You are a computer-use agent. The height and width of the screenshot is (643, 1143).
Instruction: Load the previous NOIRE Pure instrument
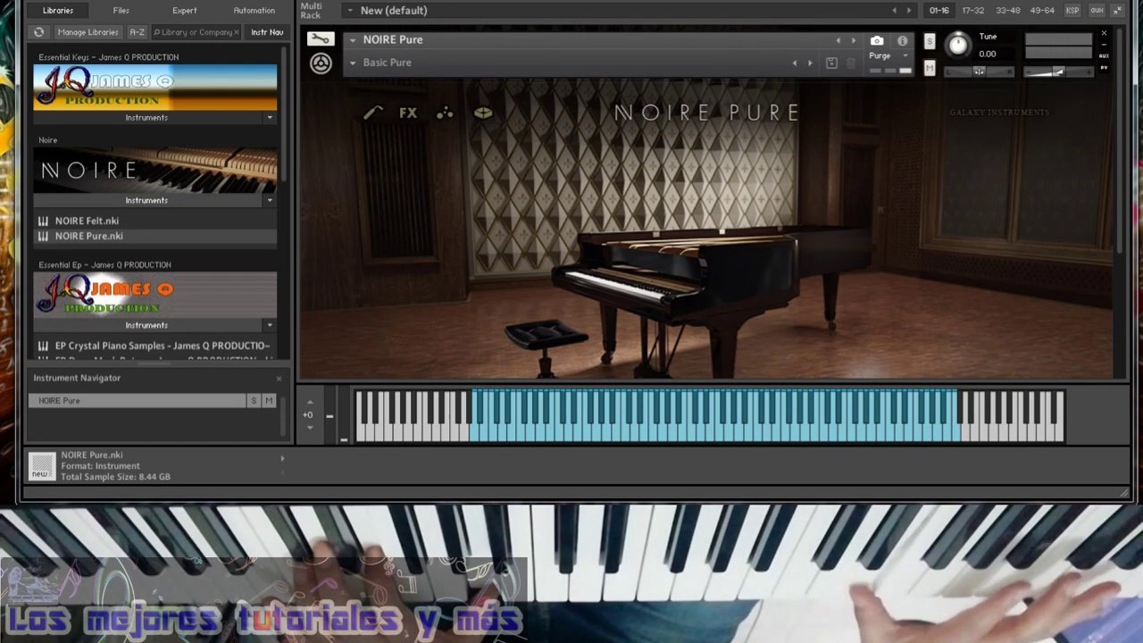[838, 40]
